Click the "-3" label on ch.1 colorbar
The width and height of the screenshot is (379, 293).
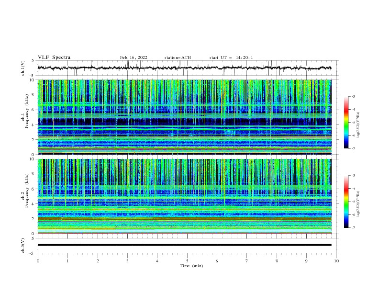point(353,96)
